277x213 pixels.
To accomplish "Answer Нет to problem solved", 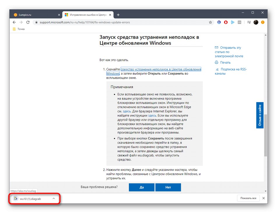I will coord(168,187).
